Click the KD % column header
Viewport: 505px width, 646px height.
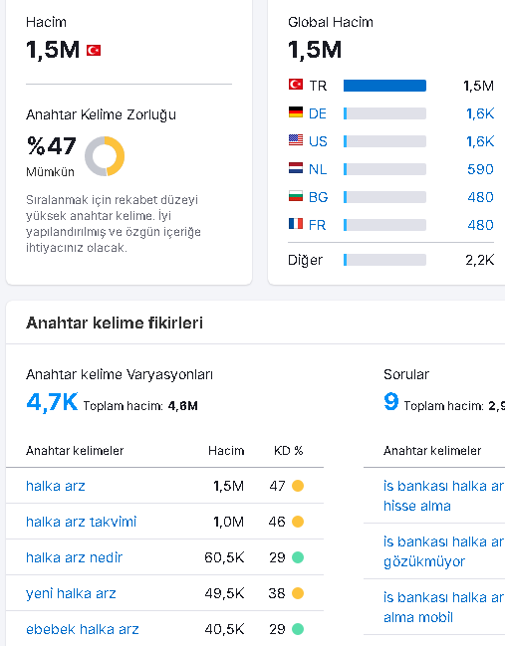coord(289,451)
